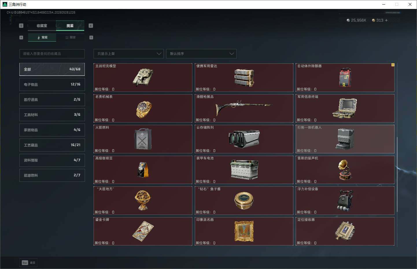
Task: Open the 只显示上架 filter dropdown
Action: [129, 54]
